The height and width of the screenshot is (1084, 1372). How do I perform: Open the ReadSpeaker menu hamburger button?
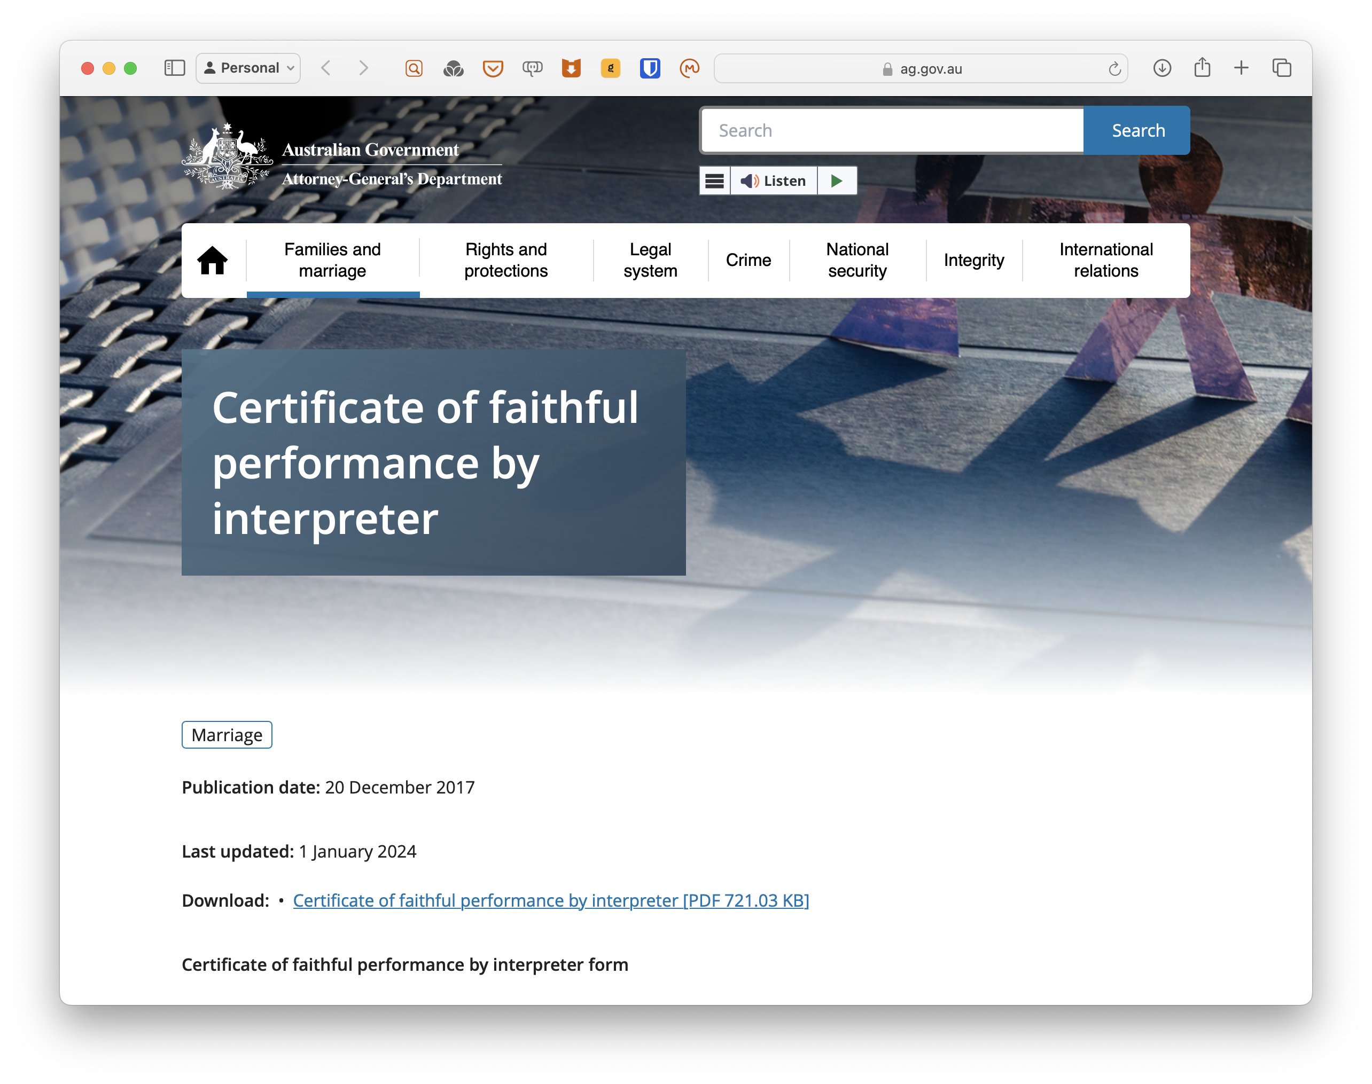point(714,181)
